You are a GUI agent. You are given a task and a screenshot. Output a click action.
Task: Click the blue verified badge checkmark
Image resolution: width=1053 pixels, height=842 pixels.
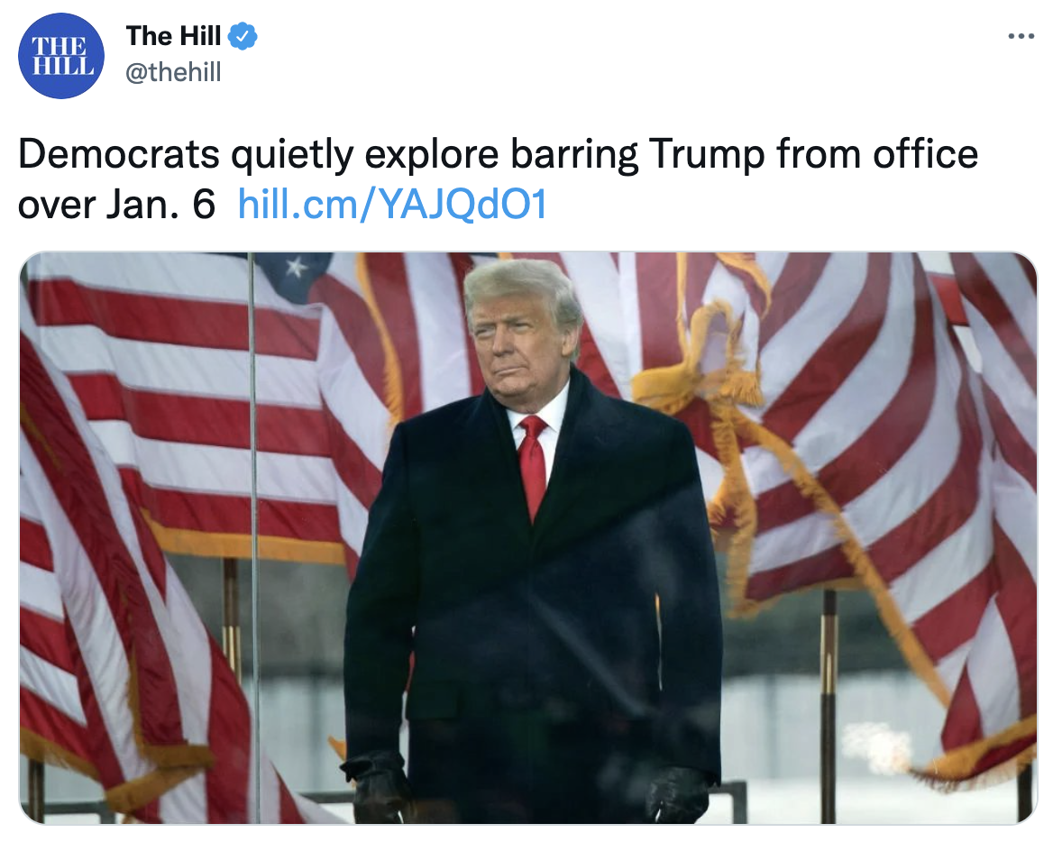[243, 36]
